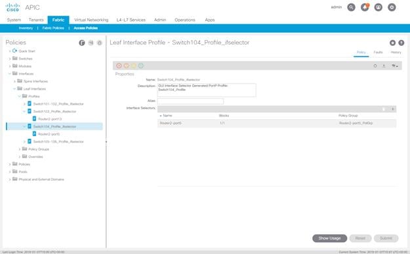
Task: Open the search magnifier icon in the header
Action: [x=351, y=7]
